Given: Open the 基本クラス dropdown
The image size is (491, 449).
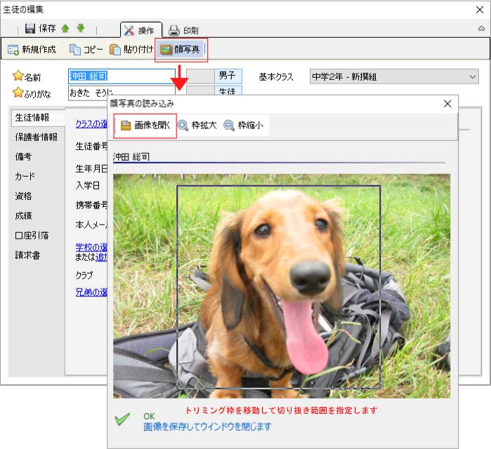Looking at the screenshot, I should pyautogui.click(x=394, y=76).
